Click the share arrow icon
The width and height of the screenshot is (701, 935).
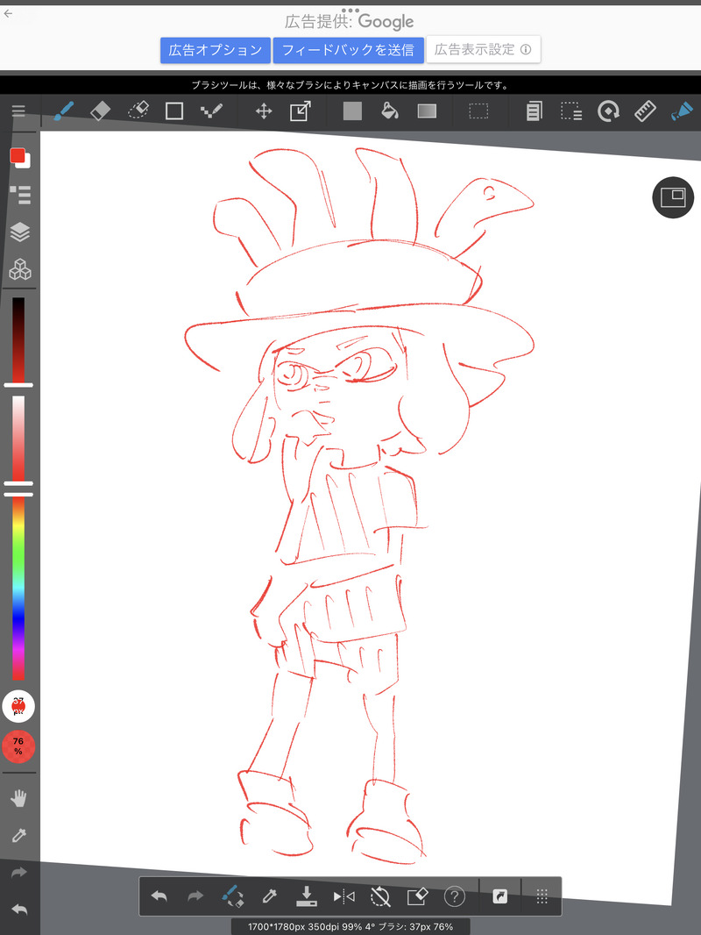[499, 896]
